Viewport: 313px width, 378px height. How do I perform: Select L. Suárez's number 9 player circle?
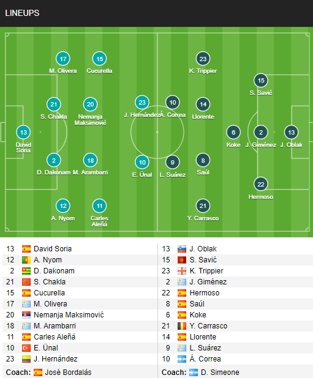(173, 162)
